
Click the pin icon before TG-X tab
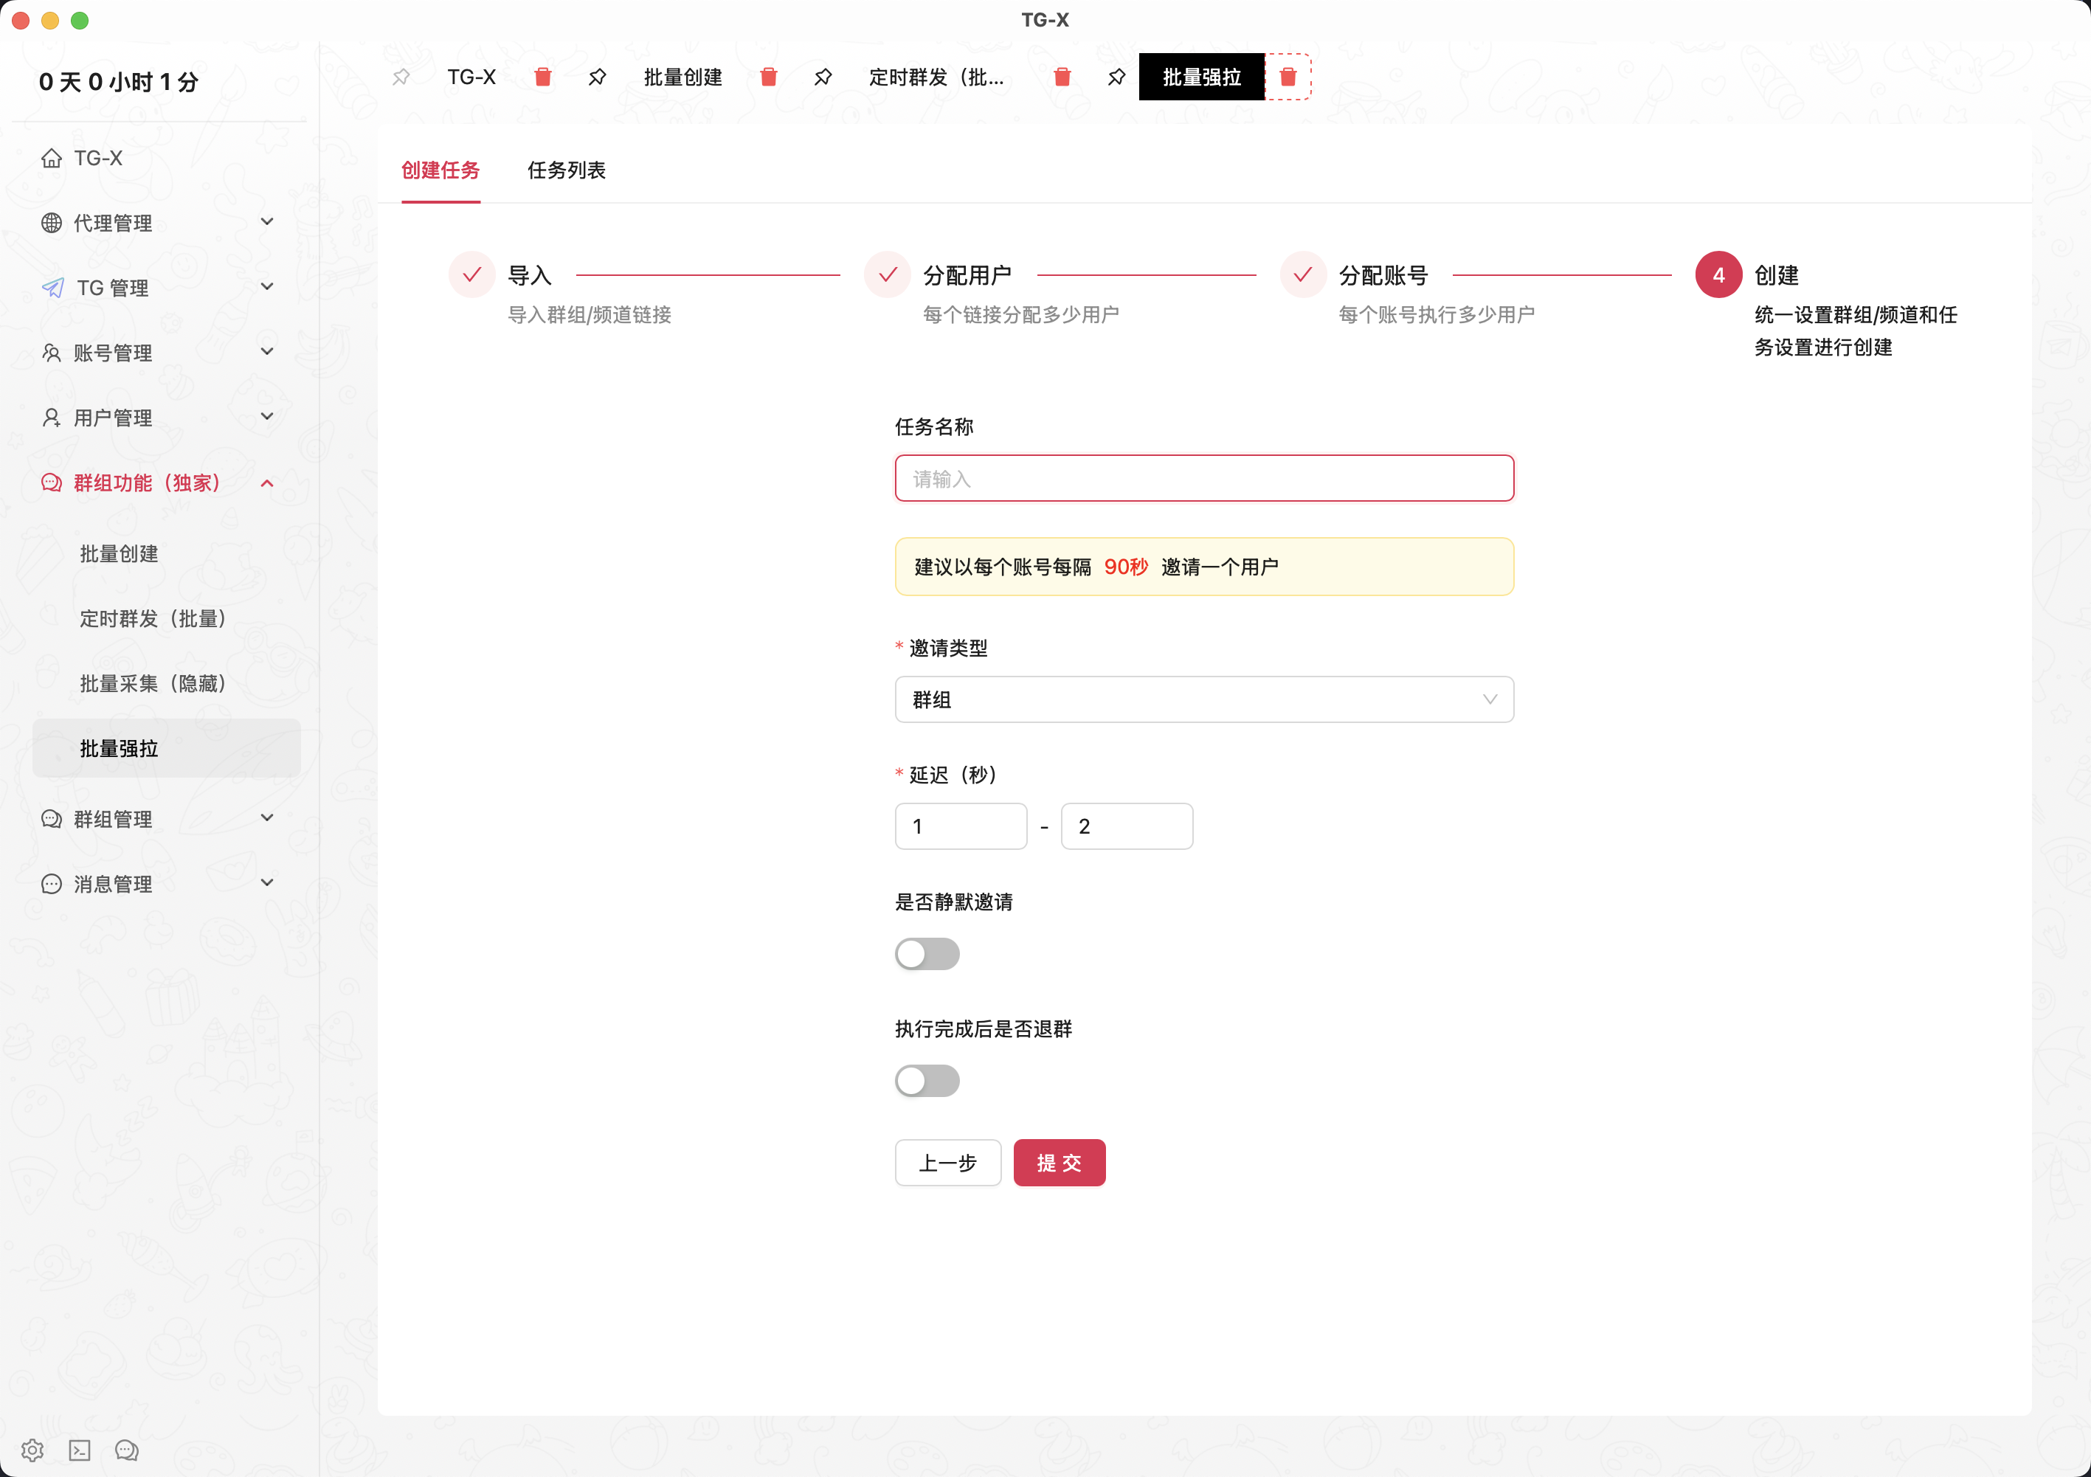click(401, 77)
